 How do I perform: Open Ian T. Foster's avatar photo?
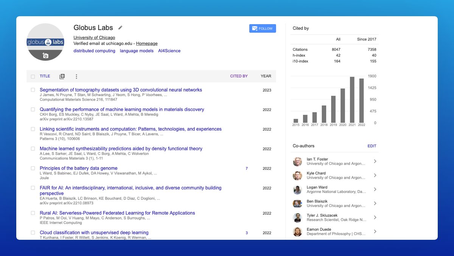(297, 161)
